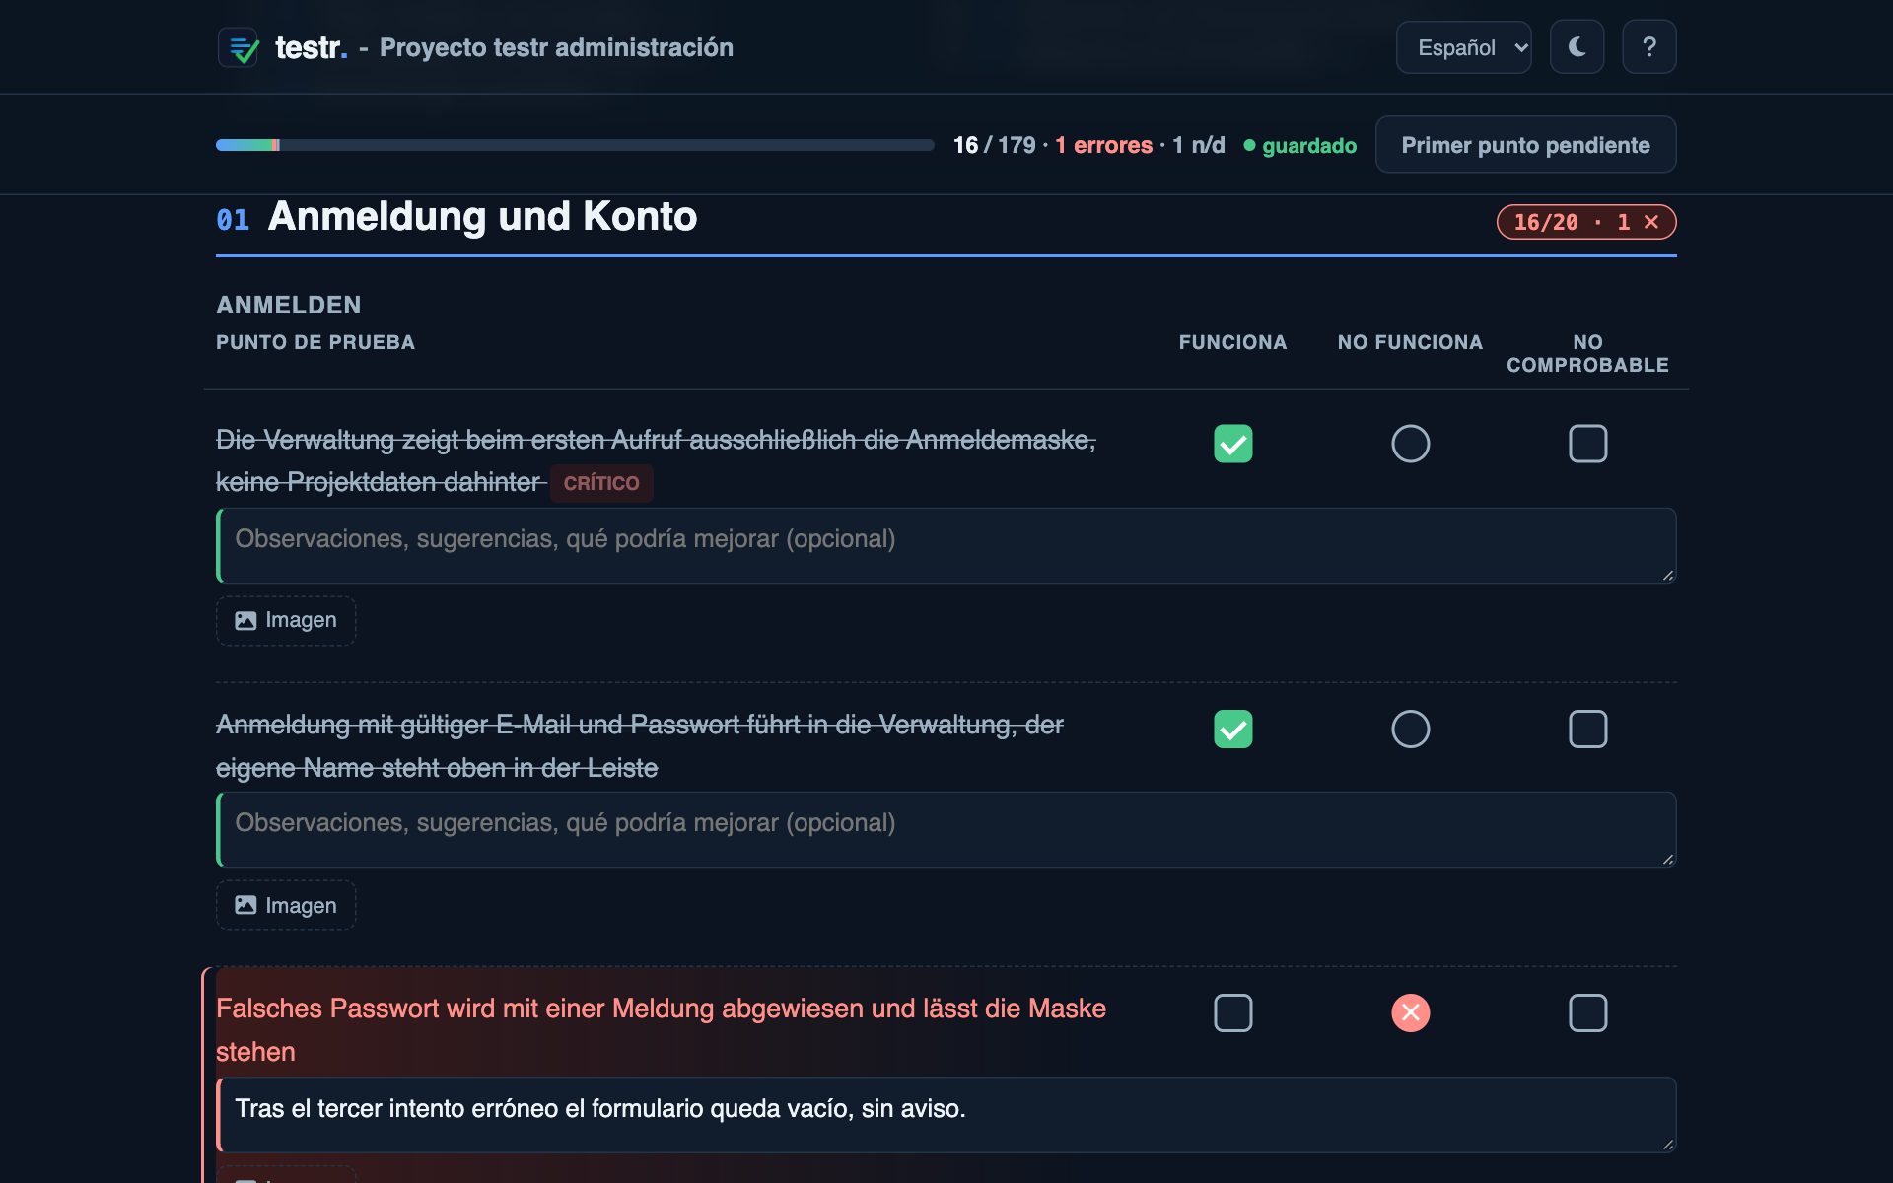
Task: Click the FUNCIONA column header
Action: pyautogui.click(x=1232, y=342)
